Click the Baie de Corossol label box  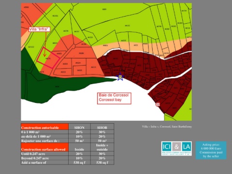point(114,98)
